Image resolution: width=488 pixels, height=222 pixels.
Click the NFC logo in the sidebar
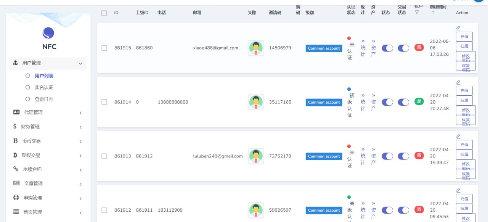(48, 33)
